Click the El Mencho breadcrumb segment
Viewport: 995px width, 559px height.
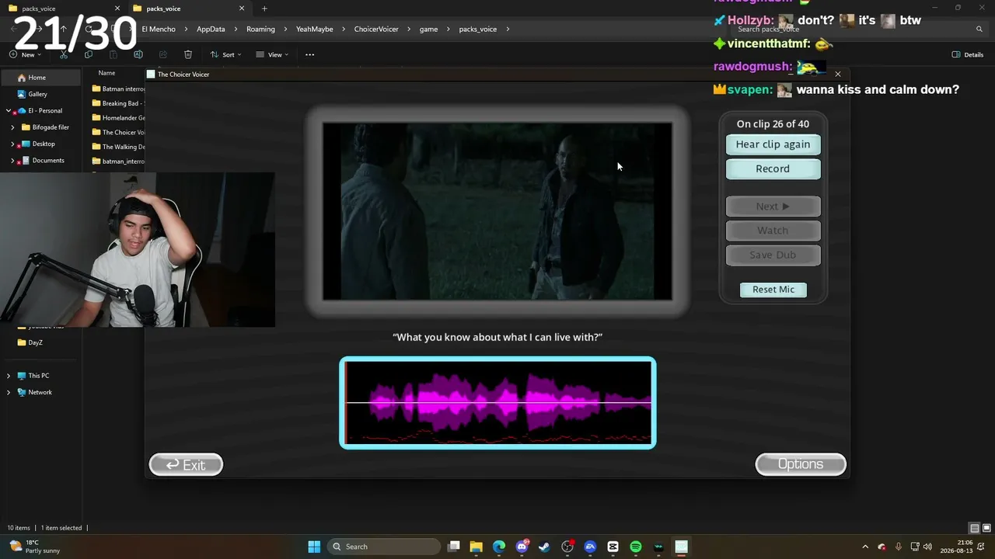point(159,29)
